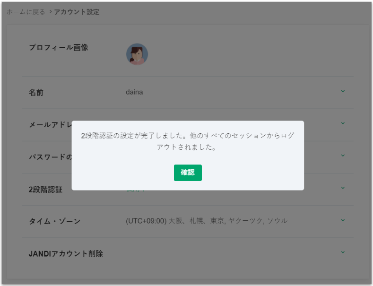373x286 pixels.
Task: Expand the password row chevron
Action: click(x=343, y=156)
